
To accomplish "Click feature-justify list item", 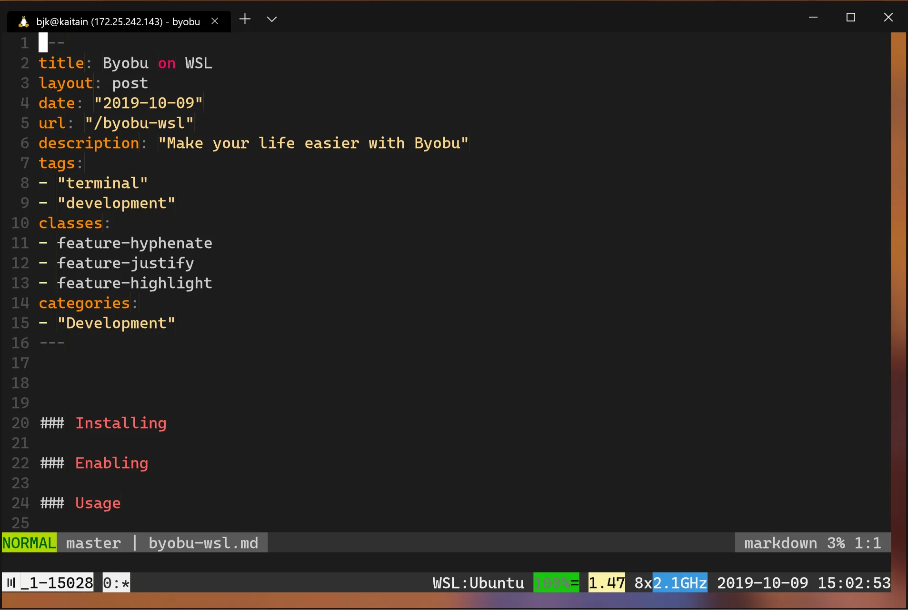I will click(x=126, y=263).
